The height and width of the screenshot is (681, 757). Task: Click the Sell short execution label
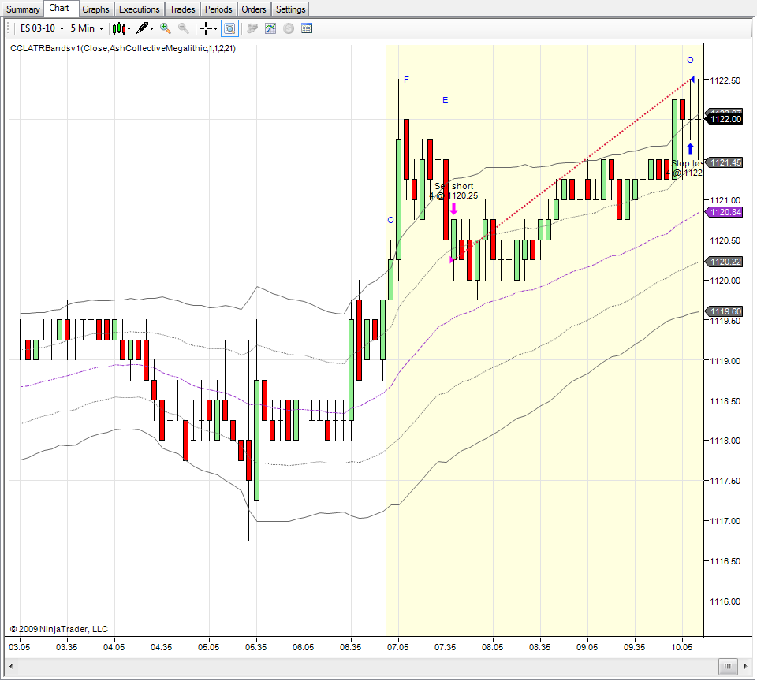[x=454, y=191]
